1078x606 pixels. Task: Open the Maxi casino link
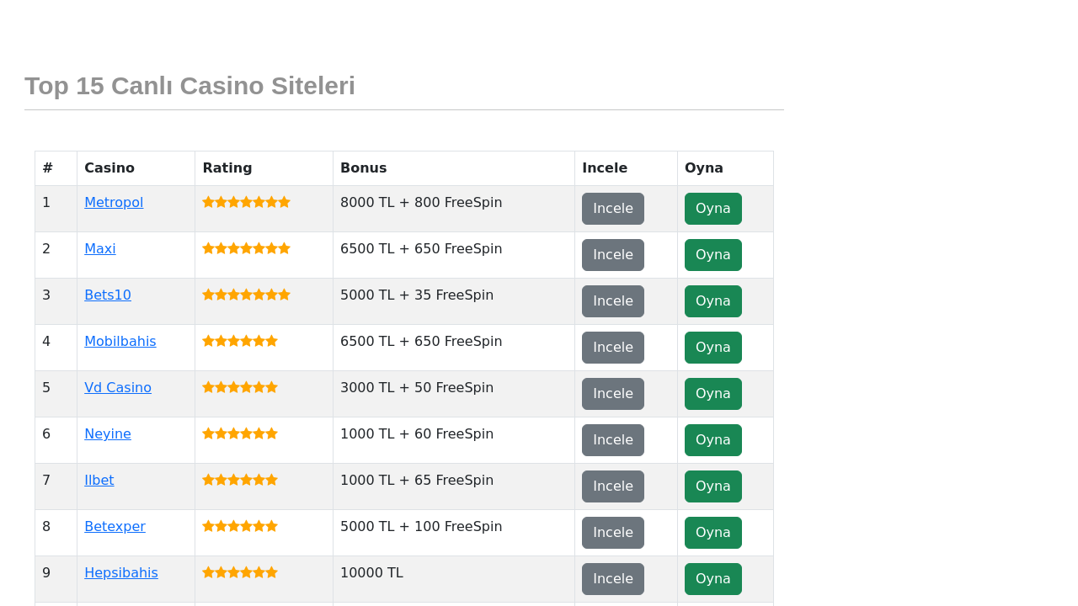tap(100, 249)
